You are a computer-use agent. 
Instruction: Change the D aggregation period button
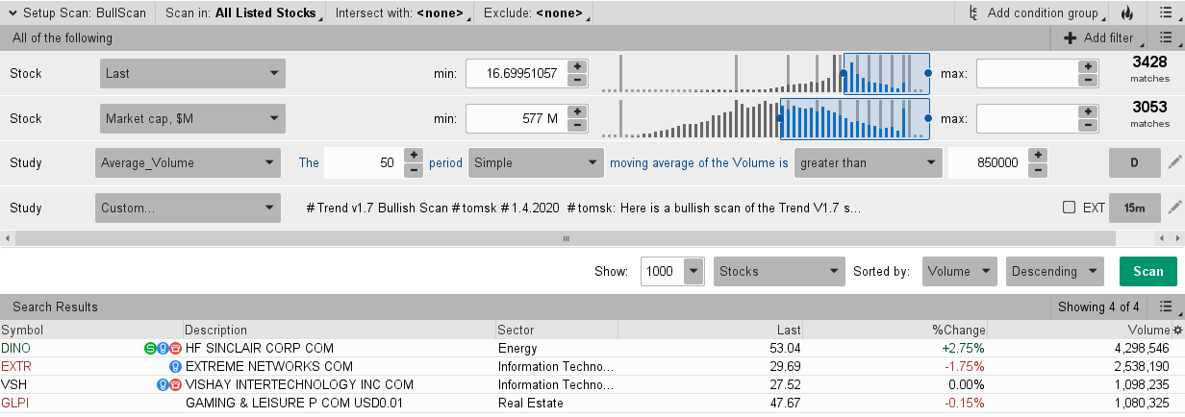tap(1133, 162)
